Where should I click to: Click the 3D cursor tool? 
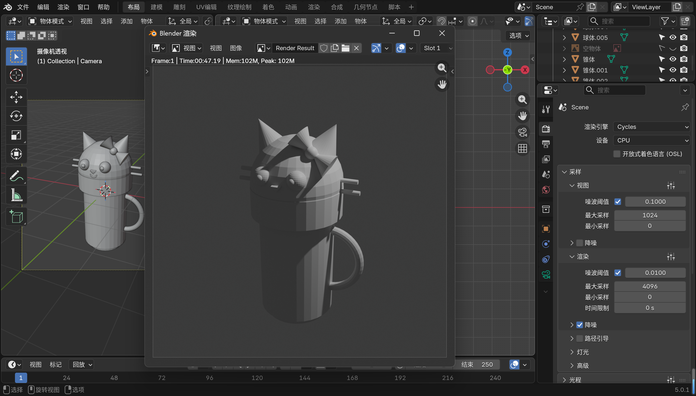[16, 75]
